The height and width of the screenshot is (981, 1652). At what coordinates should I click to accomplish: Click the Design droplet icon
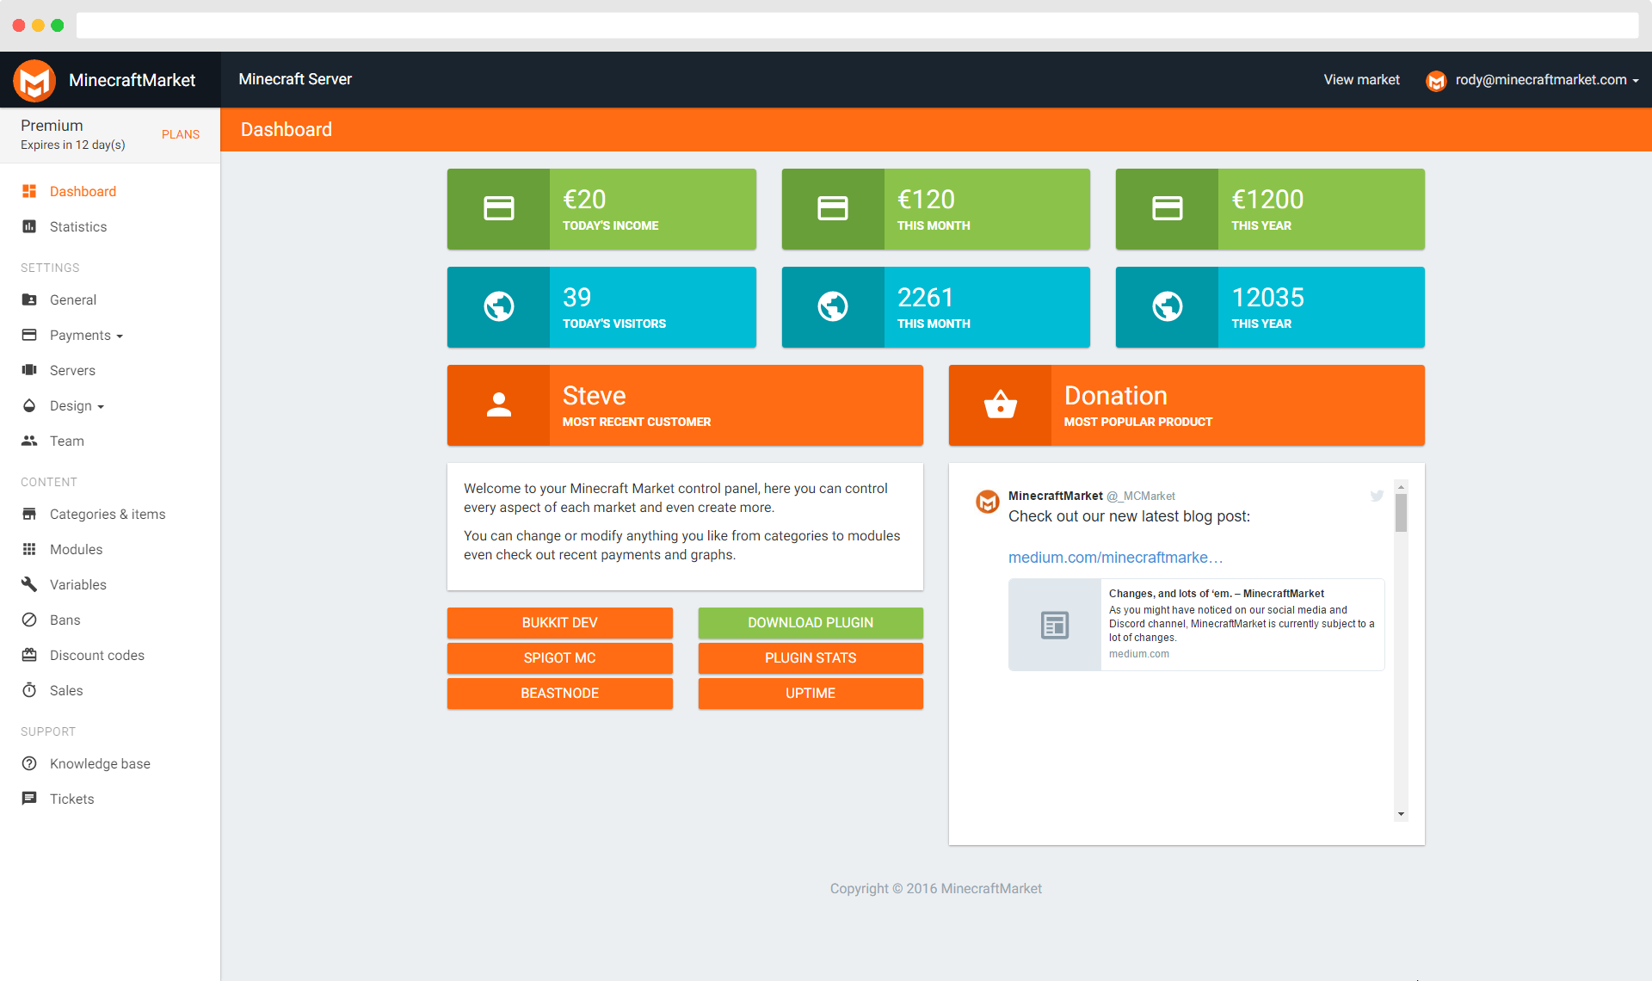(29, 405)
